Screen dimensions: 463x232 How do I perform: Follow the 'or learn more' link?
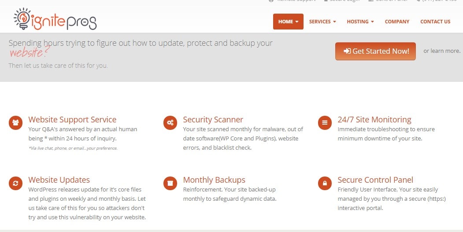click(x=442, y=51)
